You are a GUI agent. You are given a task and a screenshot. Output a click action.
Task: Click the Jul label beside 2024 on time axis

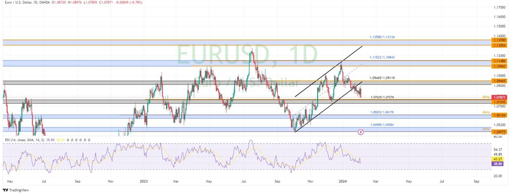tap(442, 182)
